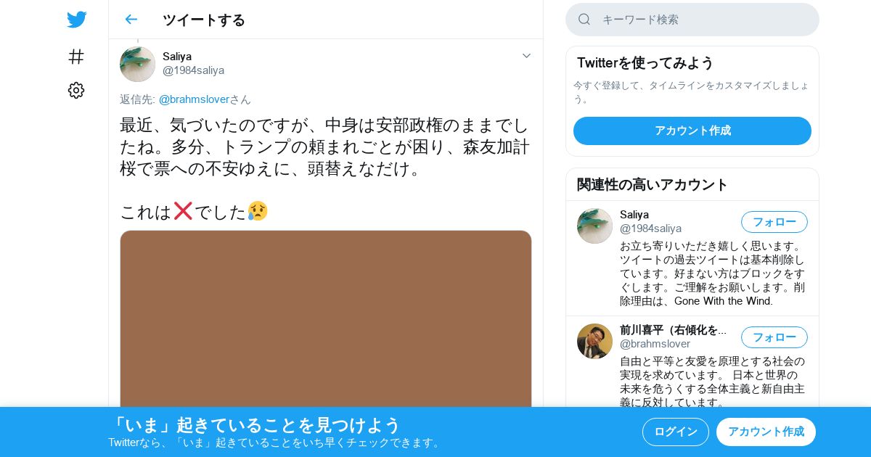Open the @brahmslover reply mention link
The image size is (871, 457).
(194, 99)
